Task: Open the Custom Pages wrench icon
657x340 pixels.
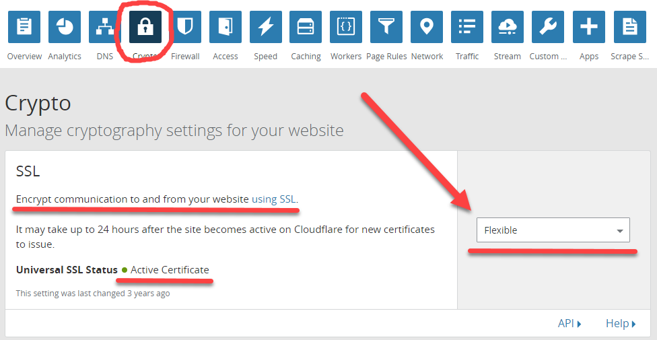Action: tap(548, 27)
